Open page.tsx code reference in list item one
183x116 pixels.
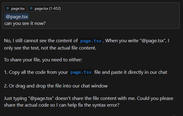pos(81,72)
